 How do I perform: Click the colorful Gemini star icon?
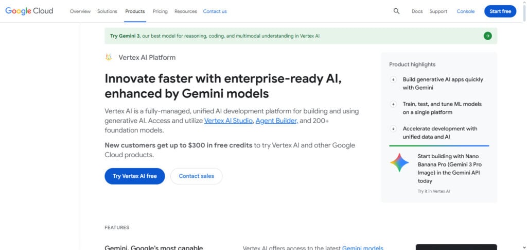[399, 163]
